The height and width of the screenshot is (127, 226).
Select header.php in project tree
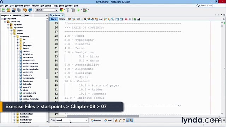tap(28, 81)
